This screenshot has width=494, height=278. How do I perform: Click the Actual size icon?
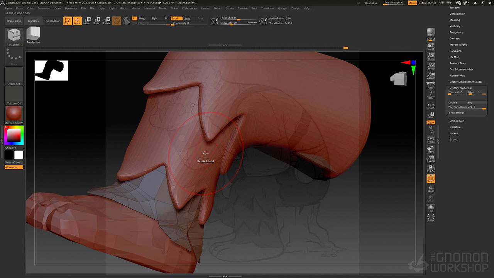pos(431,66)
